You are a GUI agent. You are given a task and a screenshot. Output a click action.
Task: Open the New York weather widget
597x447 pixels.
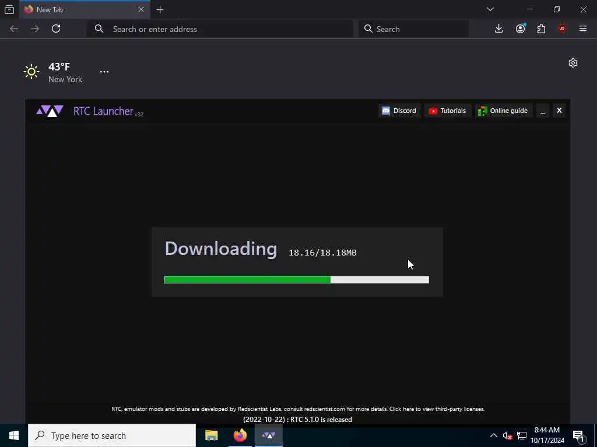[x=53, y=72]
